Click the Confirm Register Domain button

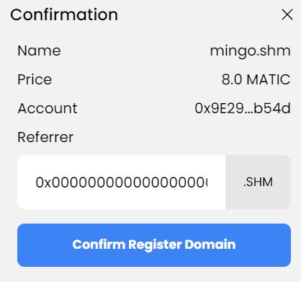click(x=154, y=245)
